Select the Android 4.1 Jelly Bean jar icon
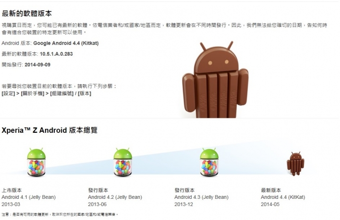Screen dimensions: 340x220 36,162
